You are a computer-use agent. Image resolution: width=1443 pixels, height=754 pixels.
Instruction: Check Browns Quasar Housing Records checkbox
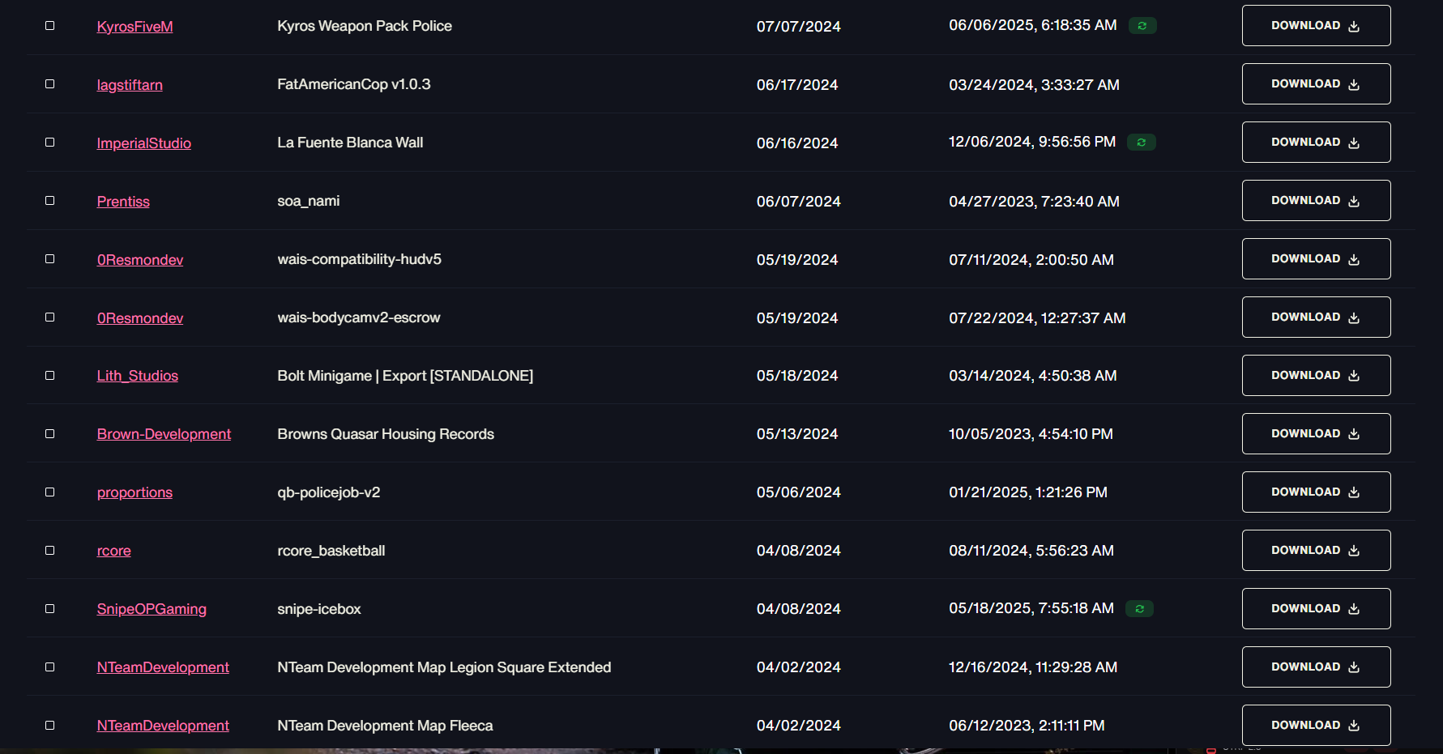(49, 434)
